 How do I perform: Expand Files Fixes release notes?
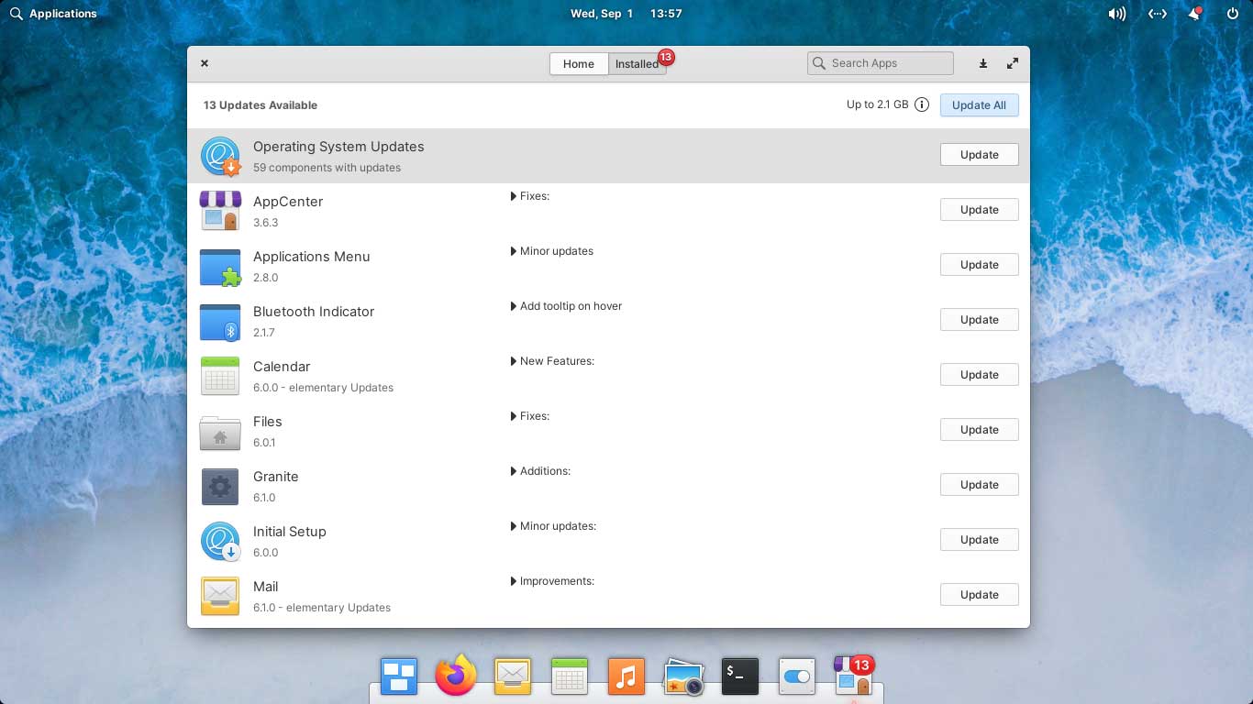point(530,416)
